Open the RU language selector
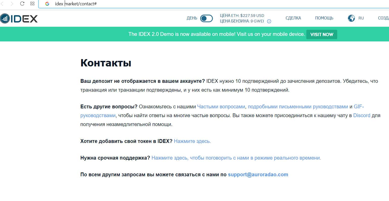 (x=361, y=18)
